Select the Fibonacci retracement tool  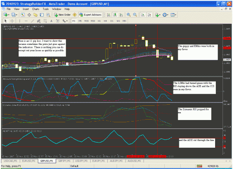click(45, 21)
